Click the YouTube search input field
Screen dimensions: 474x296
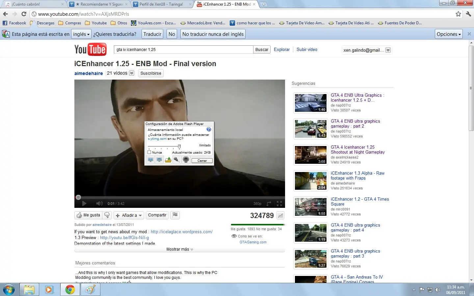pos(183,50)
